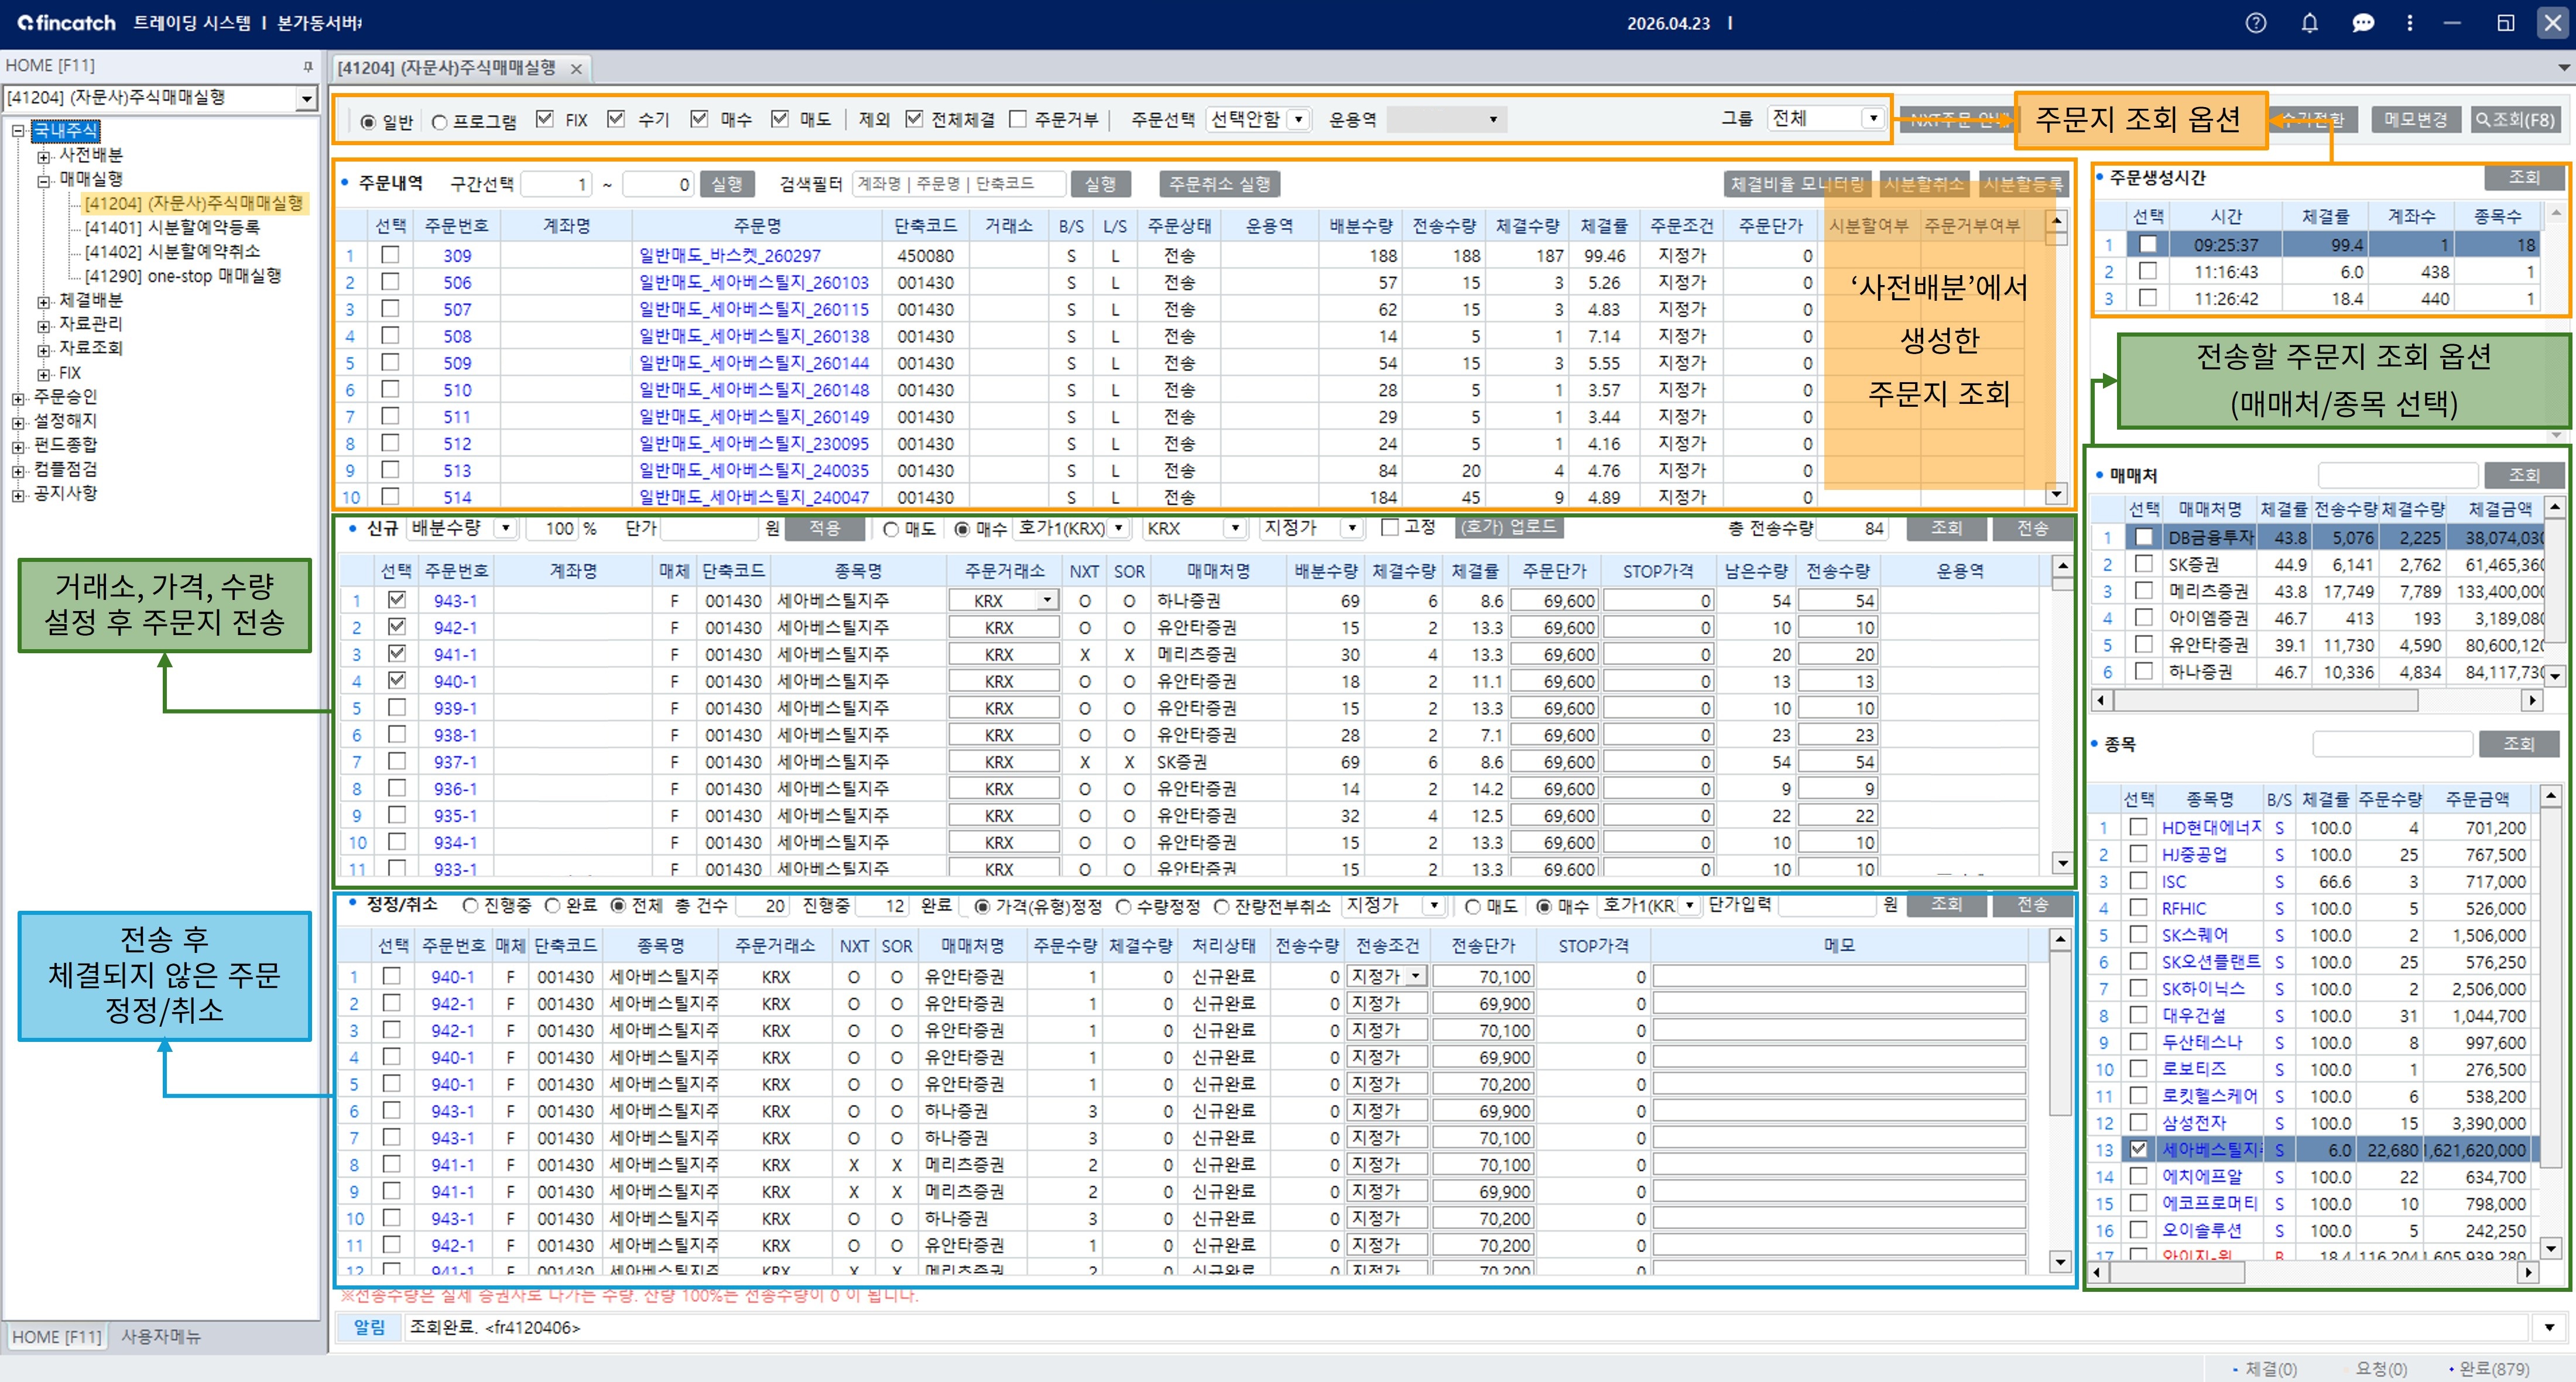Screen dimensions: 2576x1382
Task: Open the tab list arrow at right
Action: (x=2563, y=68)
